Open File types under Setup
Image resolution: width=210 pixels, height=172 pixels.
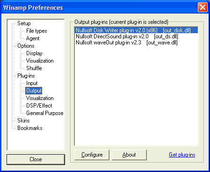click(36, 31)
